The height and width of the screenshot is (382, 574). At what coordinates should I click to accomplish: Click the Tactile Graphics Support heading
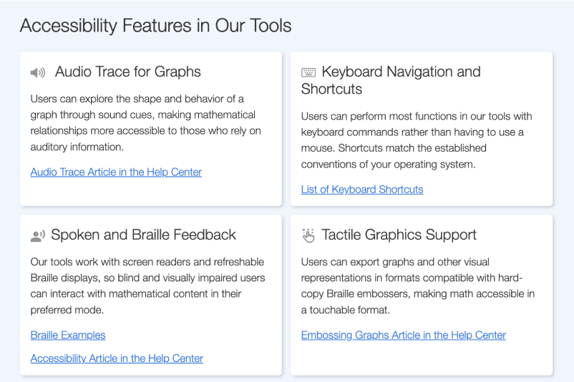pyautogui.click(x=399, y=235)
